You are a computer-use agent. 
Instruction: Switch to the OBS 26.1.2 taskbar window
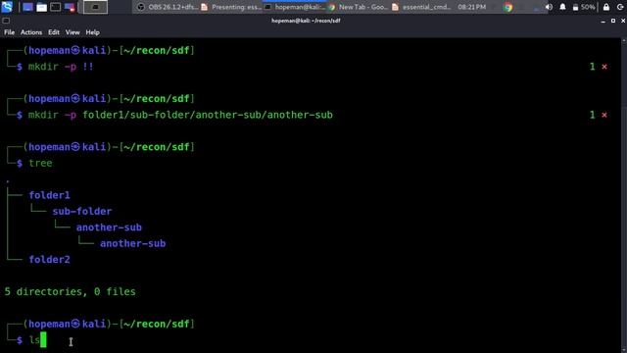[x=168, y=7]
